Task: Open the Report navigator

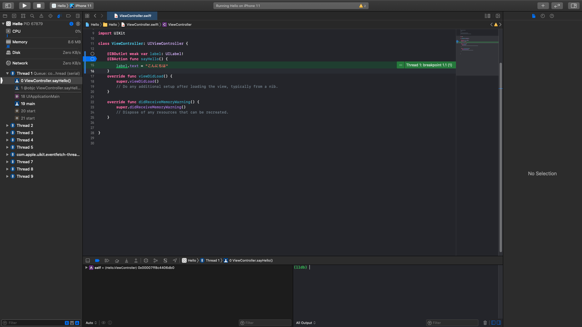Action: tap(78, 16)
